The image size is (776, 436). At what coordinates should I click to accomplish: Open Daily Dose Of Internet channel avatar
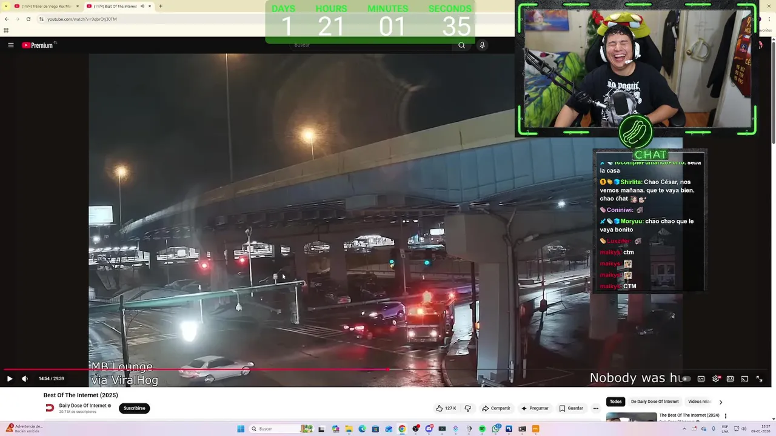click(x=50, y=408)
